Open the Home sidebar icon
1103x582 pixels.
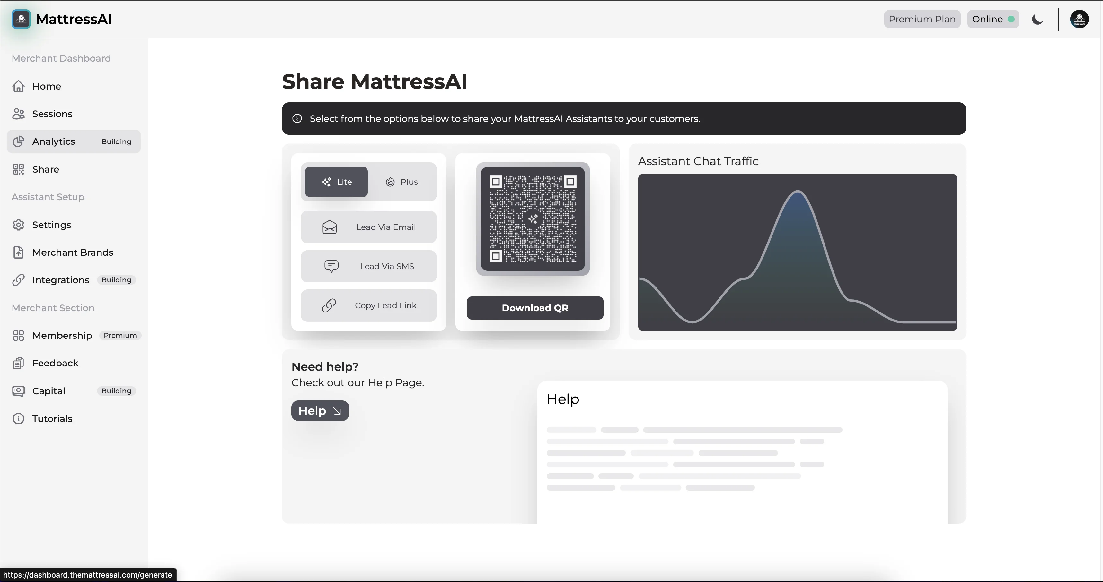tap(18, 86)
